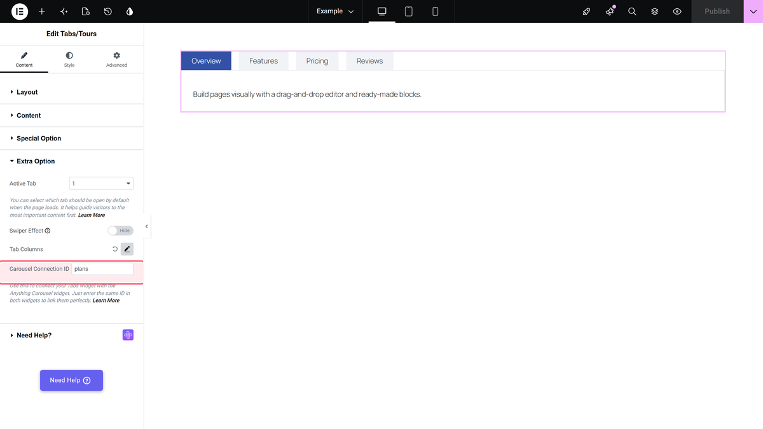This screenshot has height=429, width=763.
Task: Click the Swiper Effect help question icon
Action: 48,231
